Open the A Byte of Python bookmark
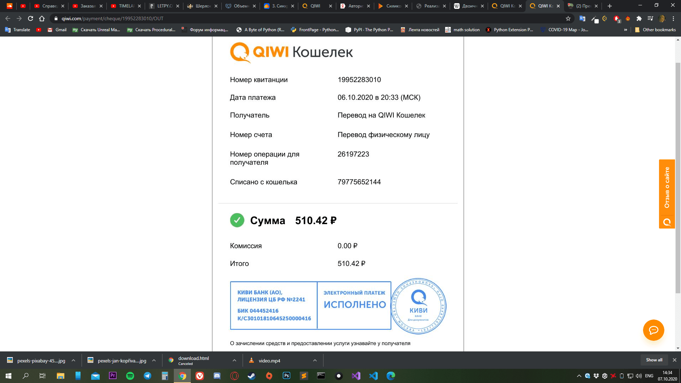The image size is (681, 383). pos(260,30)
